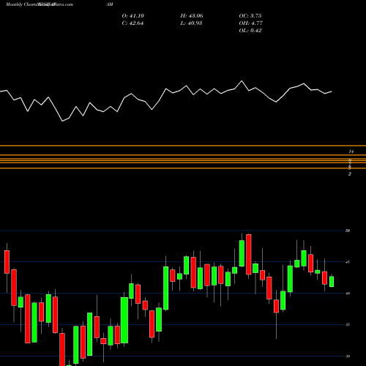
Task: Select the AM ticker symbol label
Action: pyautogui.click(x=110, y=4)
